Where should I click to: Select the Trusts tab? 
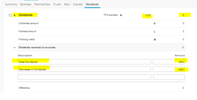pos(57,4)
